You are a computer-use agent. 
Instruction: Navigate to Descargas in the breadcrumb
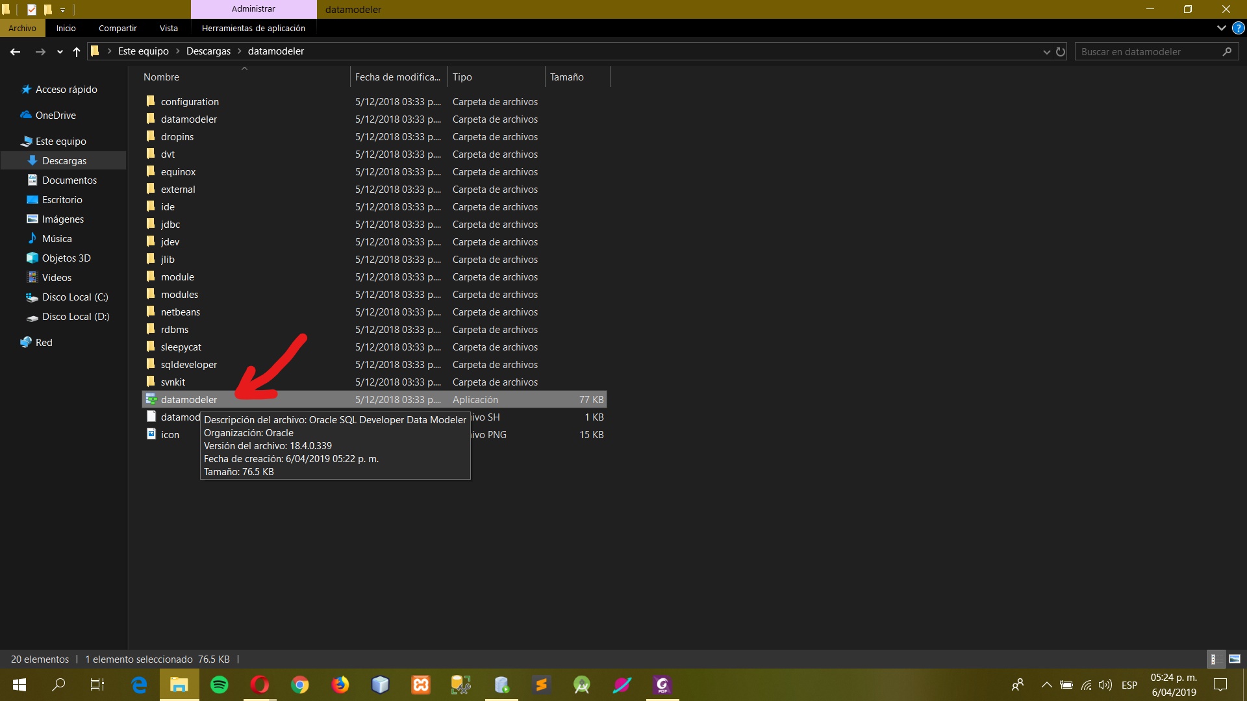[x=208, y=51]
